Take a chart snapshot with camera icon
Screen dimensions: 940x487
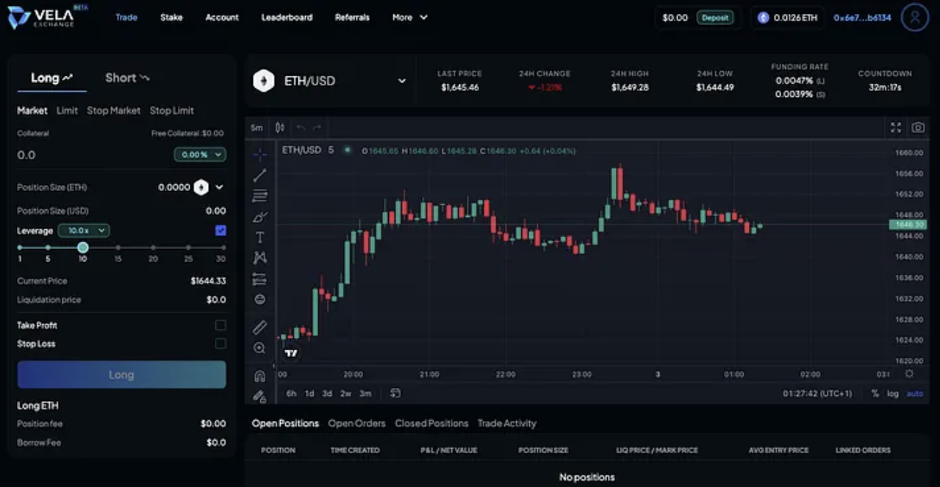point(918,127)
